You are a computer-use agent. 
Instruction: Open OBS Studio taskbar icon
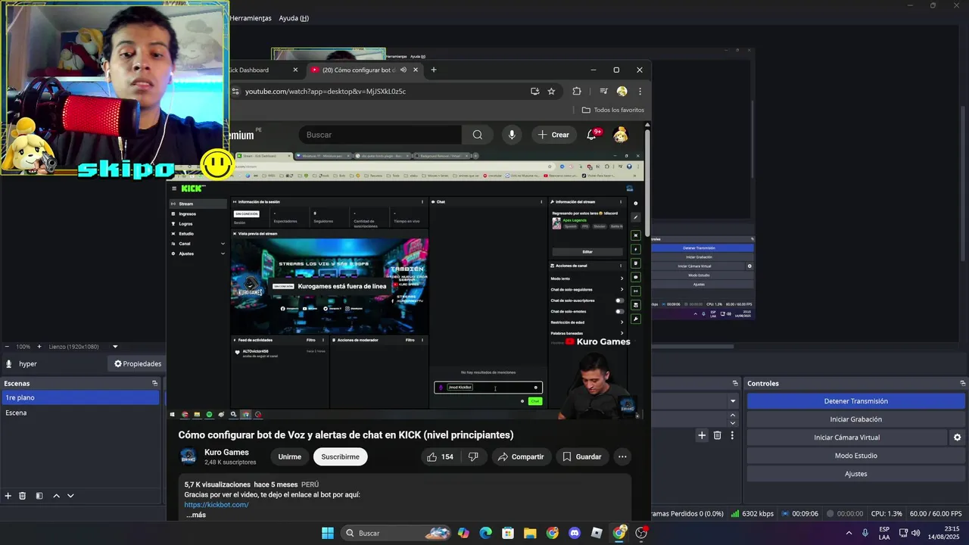coord(641,533)
